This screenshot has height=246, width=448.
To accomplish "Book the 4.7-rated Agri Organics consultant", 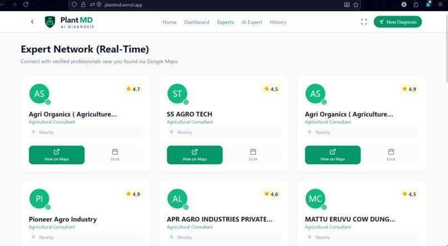I will [x=115, y=155].
